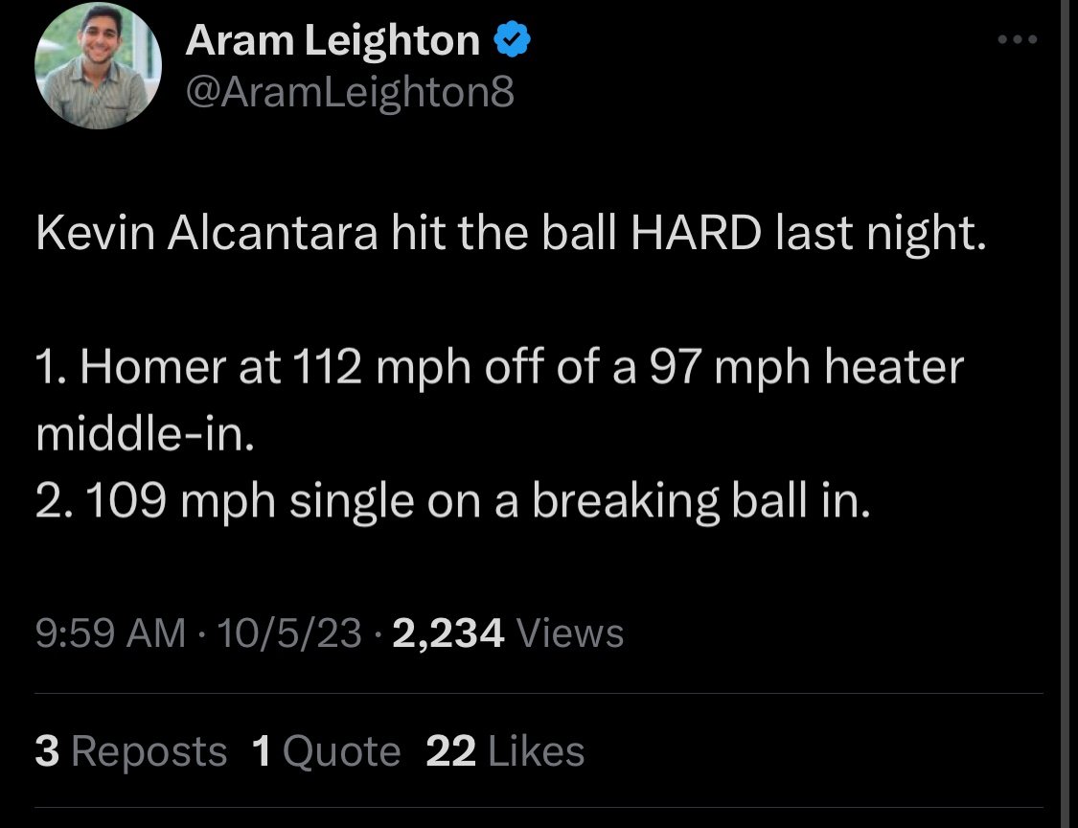1078x828 pixels.
Task: Open the @AramLeighton8 handle link
Action: [349, 93]
